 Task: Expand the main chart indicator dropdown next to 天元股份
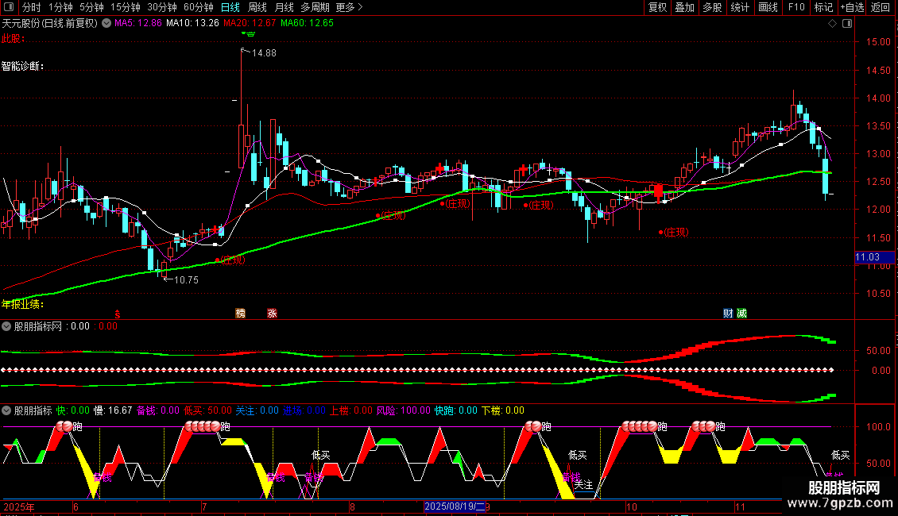pos(106,24)
